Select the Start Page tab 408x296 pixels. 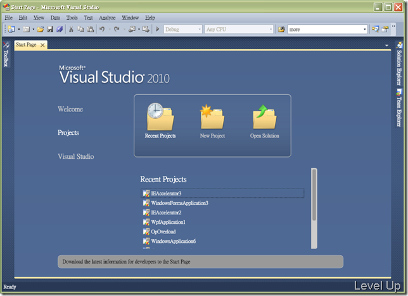tap(26, 45)
